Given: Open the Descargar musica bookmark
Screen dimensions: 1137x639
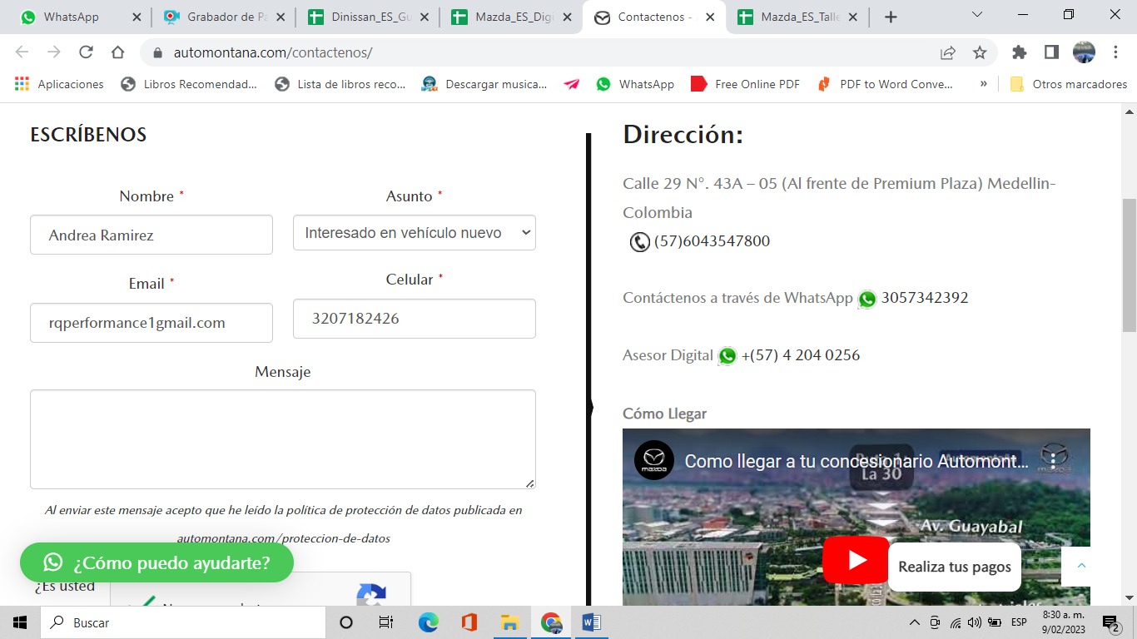Looking at the screenshot, I should pyautogui.click(x=484, y=84).
